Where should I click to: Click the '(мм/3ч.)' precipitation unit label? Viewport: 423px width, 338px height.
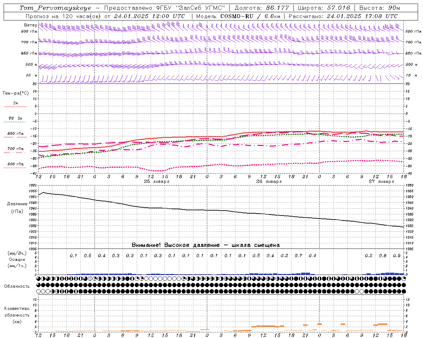tap(17, 253)
